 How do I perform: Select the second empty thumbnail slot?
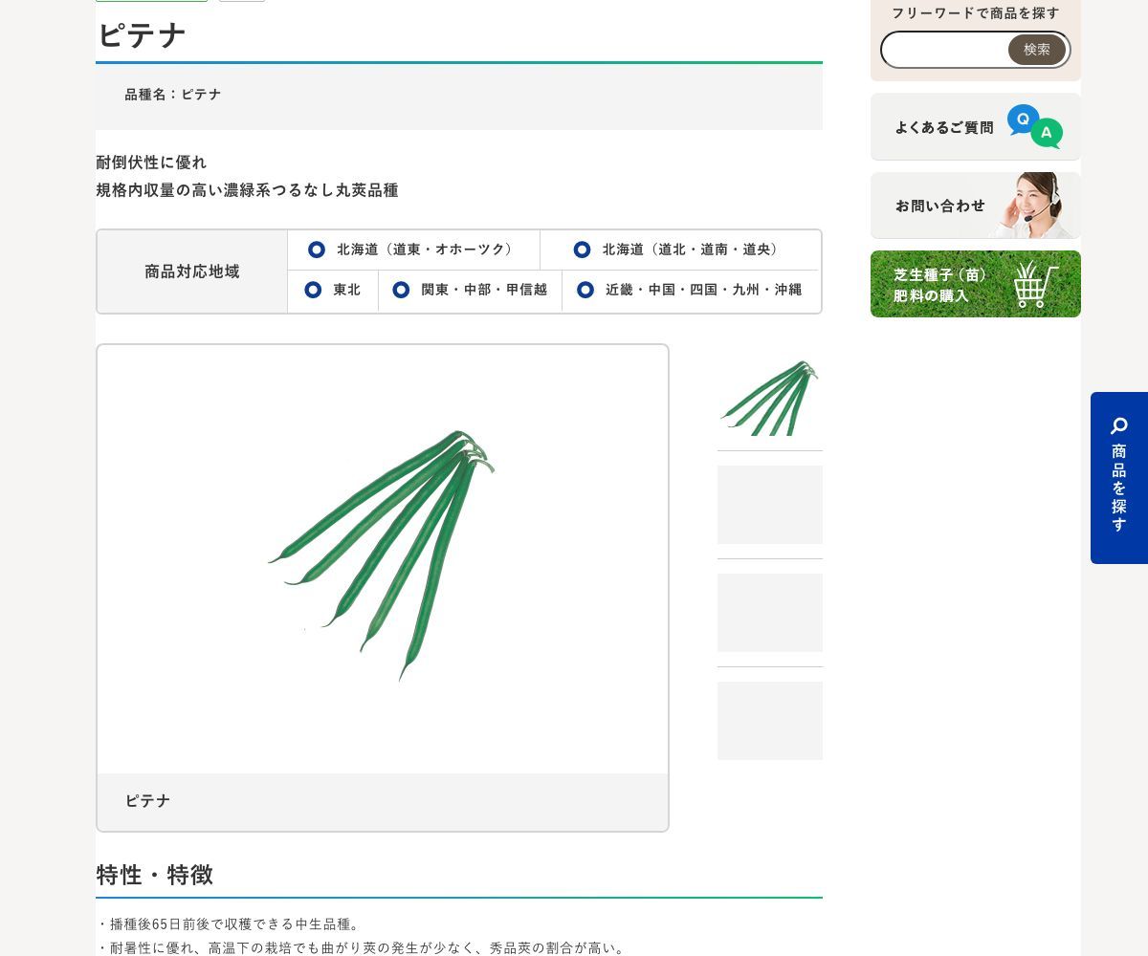click(770, 505)
